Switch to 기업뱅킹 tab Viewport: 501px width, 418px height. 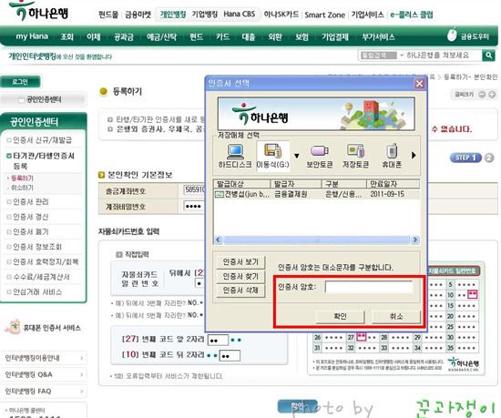point(204,15)
